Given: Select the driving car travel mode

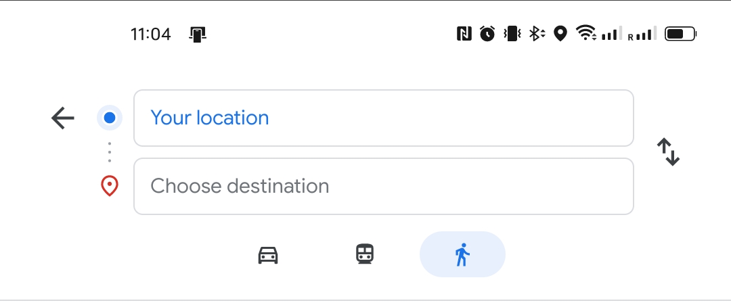Looking at the screenshot, I should [268, 255].
